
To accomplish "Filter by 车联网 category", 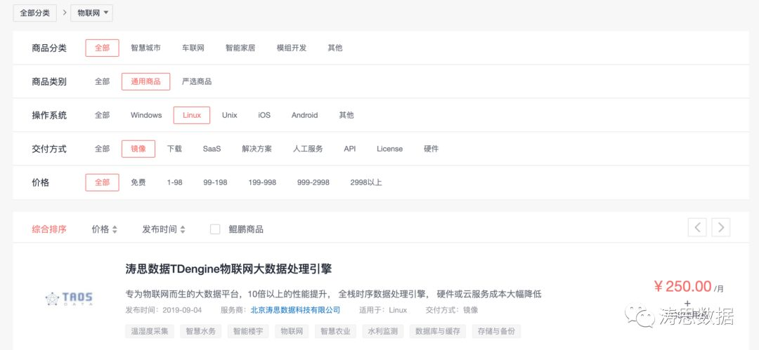I will [193, 48].
